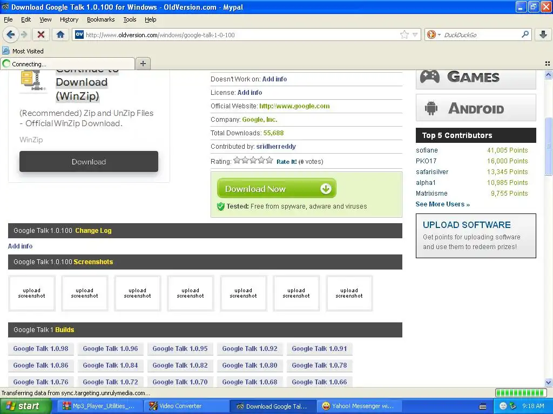Switch to Video Converter taskbar window

point(186,406)
